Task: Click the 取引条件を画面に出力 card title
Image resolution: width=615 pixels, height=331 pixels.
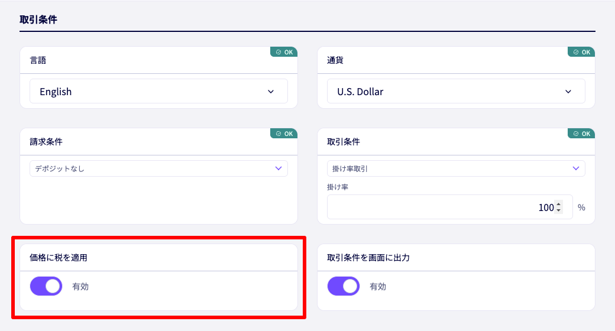Action: click(368, 258)
